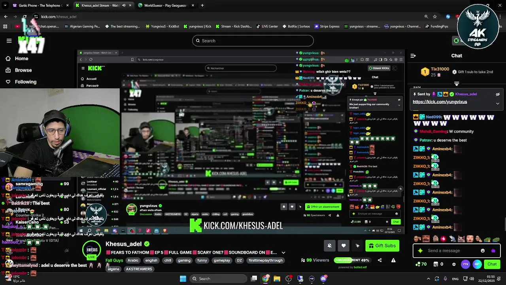The width and height of the screenshot is (506, 285).
Task: Show hidden system tray icons
Action: [428, 279]
